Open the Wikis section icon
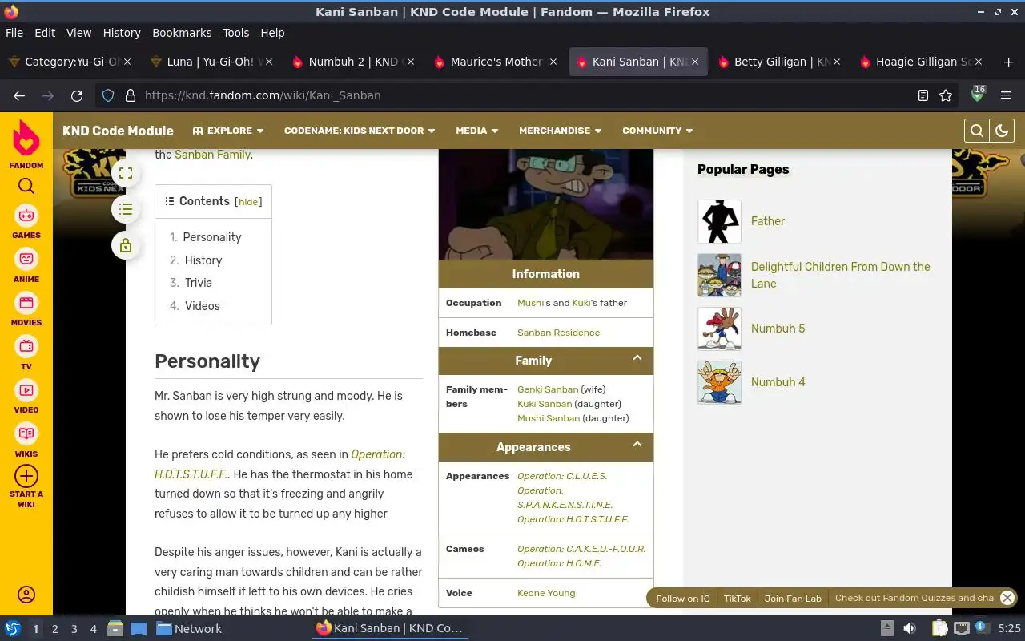The width and height of the screenshot is (1025, 641). click(26, 433)
